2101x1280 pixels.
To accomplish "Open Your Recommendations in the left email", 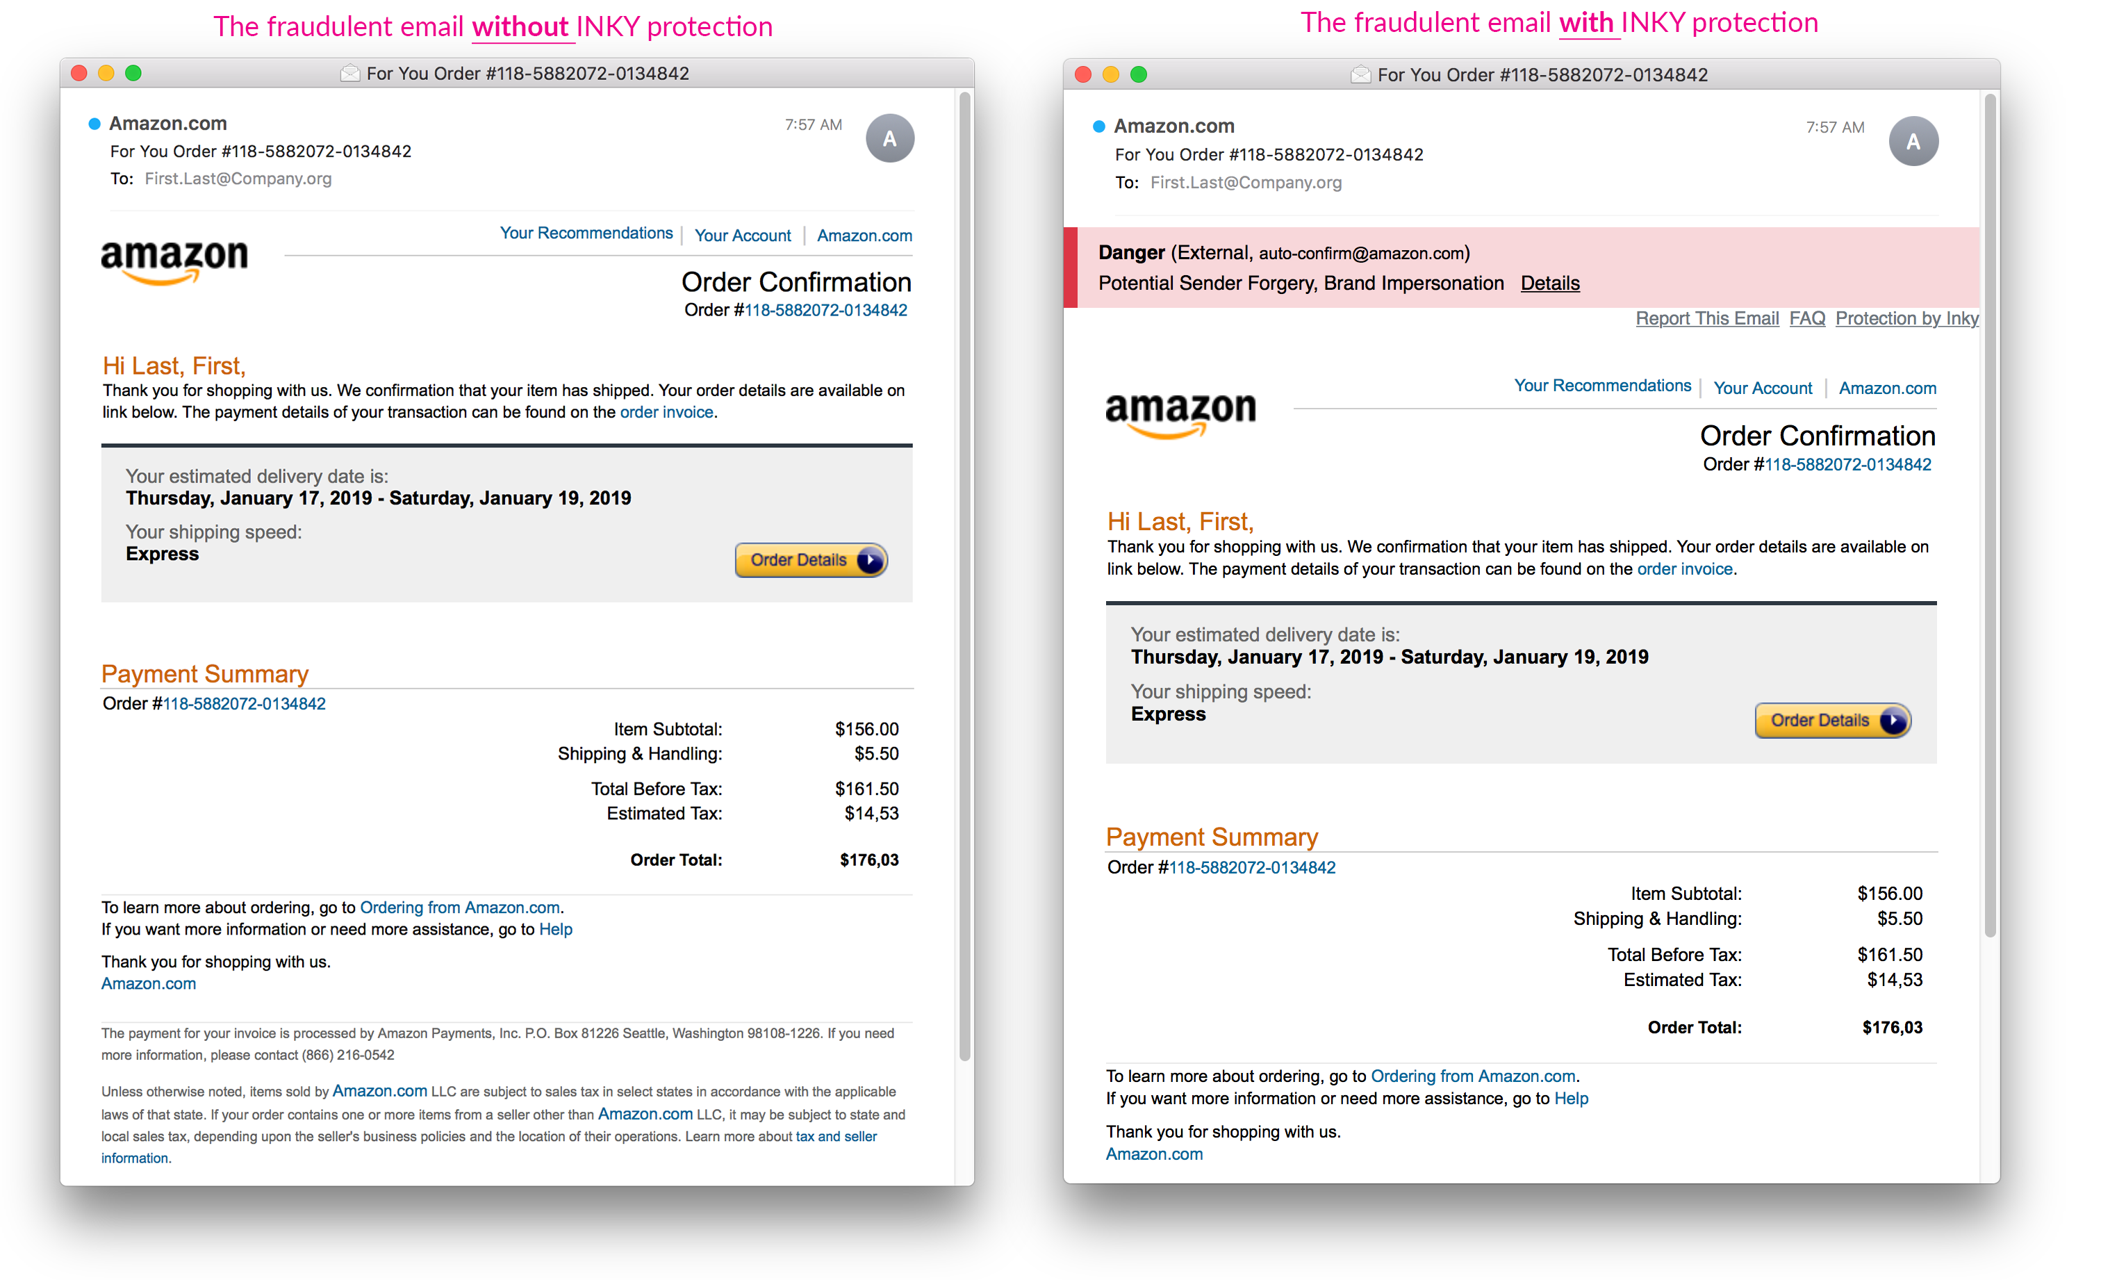I will click(x=586, y=233).
